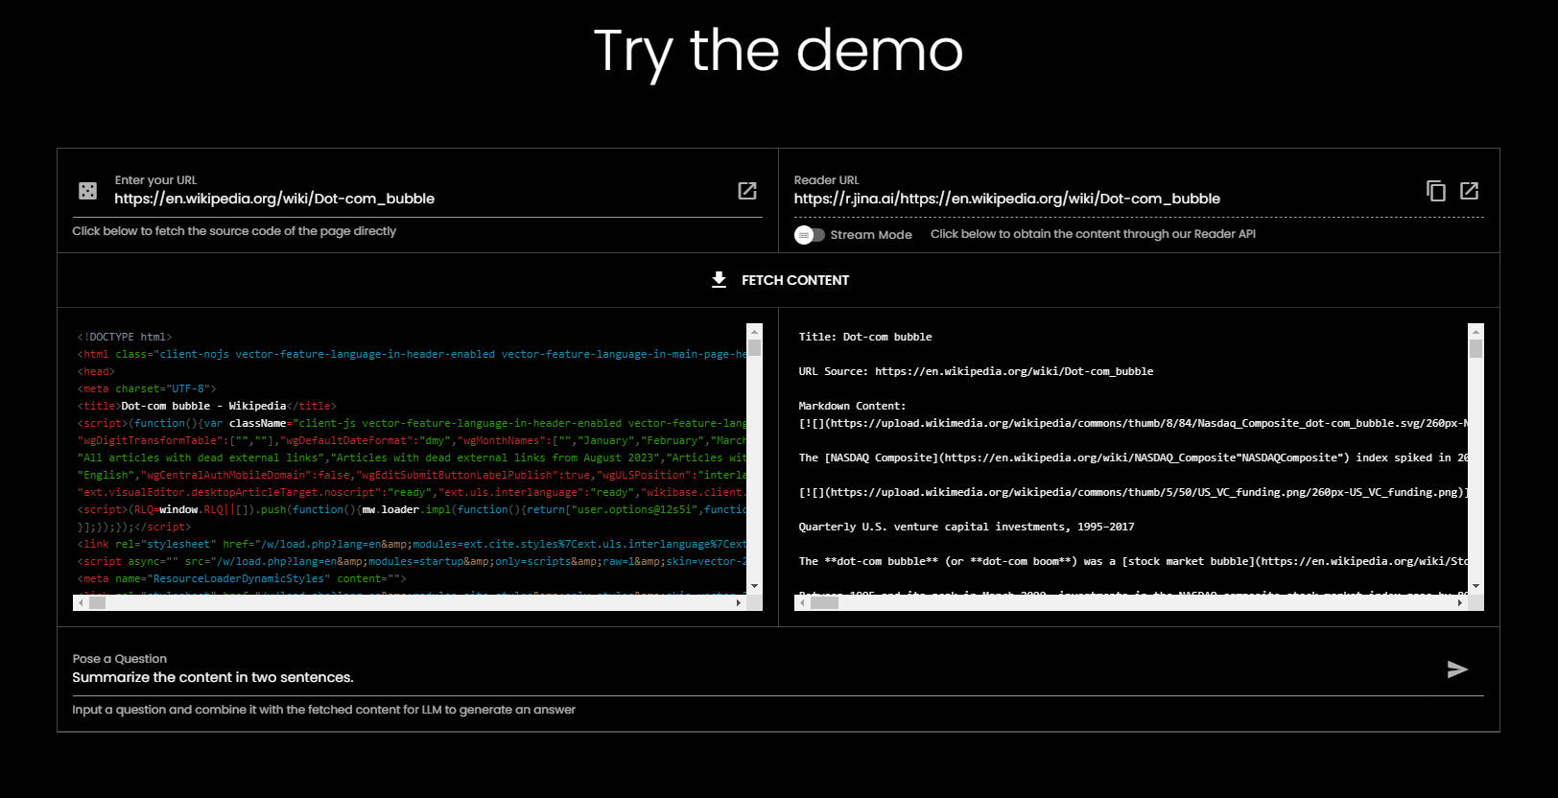This screenshot has width=1558, height=798.
Task: Open the Reader URL in a new tab
Action: (x=1469, y=191)
